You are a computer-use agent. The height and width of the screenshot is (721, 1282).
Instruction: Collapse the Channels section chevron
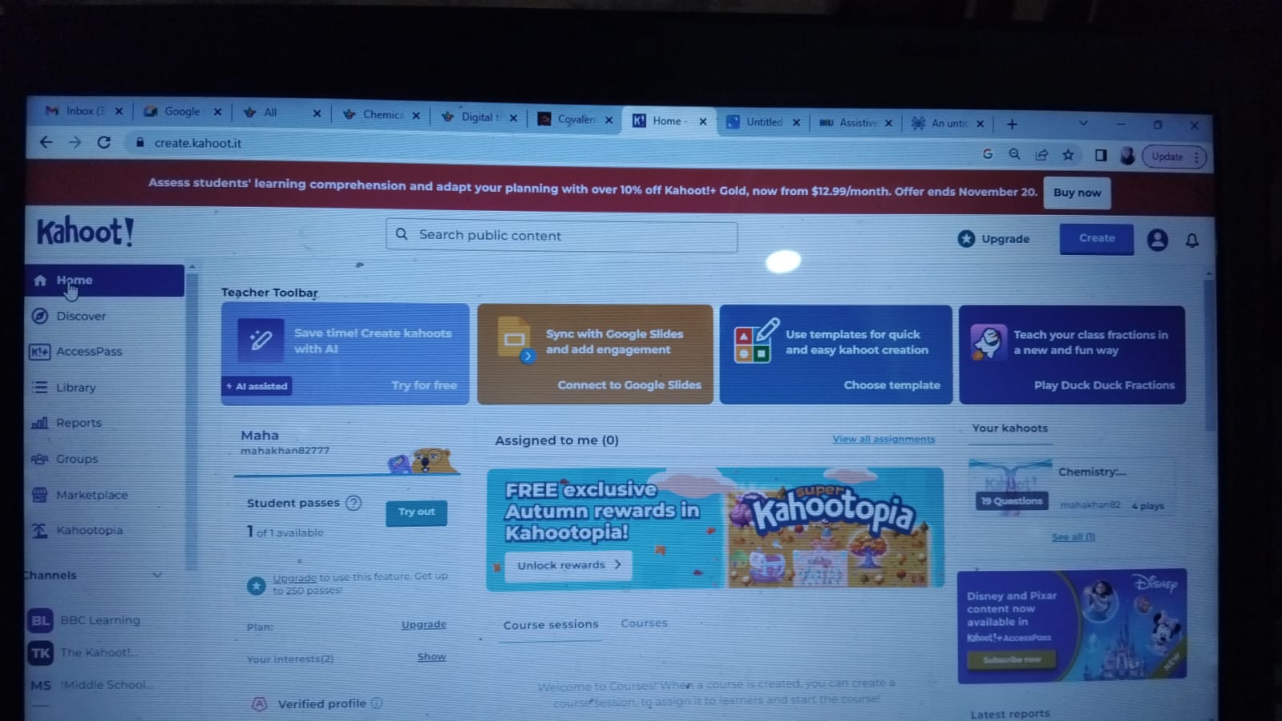point(157,575)
